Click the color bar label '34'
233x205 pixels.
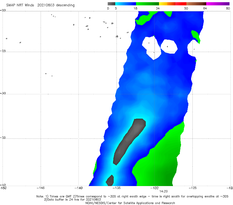coord(158,8)
